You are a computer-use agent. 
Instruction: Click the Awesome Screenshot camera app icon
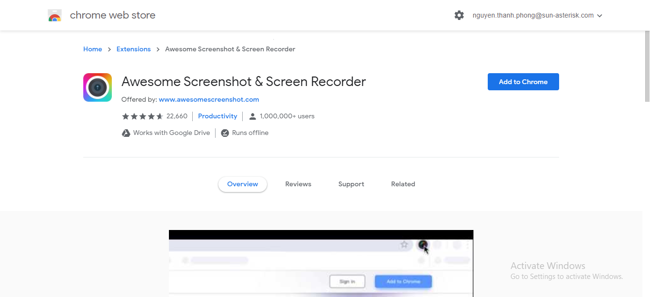pos(98,87)
